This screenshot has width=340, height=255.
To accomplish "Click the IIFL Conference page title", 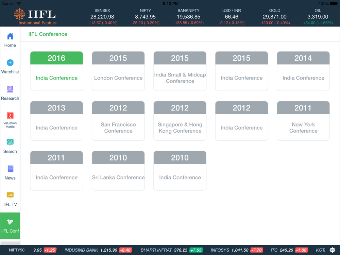I will click(x=48, y=34).
